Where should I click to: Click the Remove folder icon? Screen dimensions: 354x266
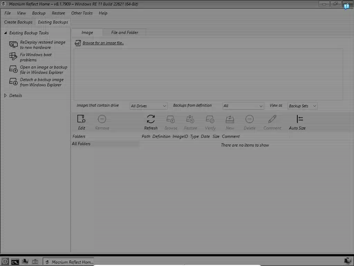(x=102, y=119)
